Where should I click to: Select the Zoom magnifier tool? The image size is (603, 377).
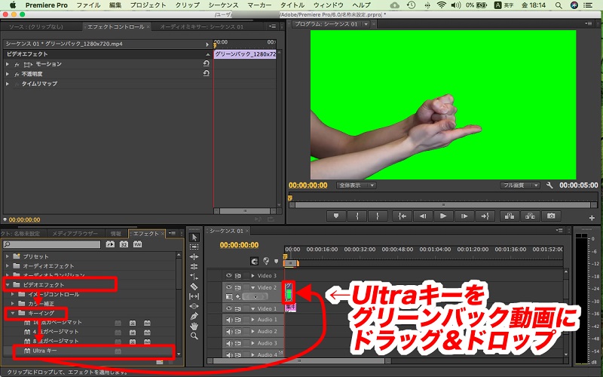[194, 336]
